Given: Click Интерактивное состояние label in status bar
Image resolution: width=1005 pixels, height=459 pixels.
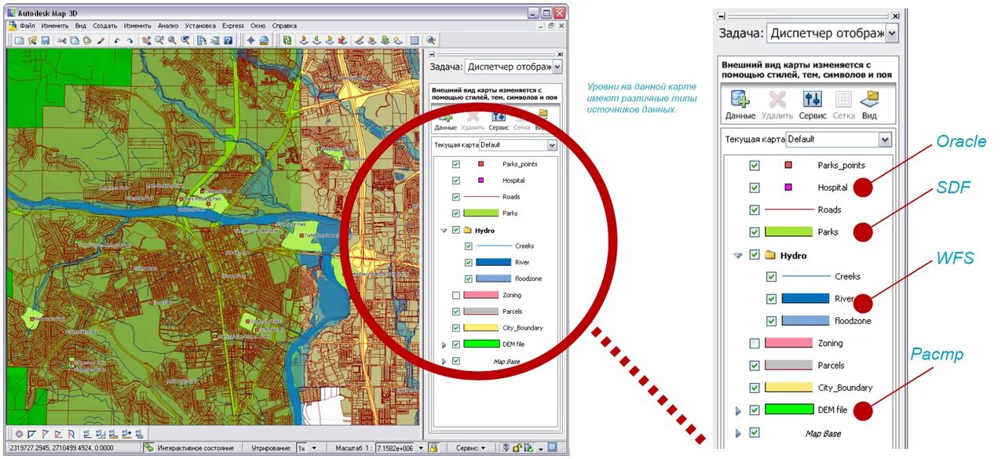Looking at the screenshot, I should pyautogui.click(x=196, y=448).
